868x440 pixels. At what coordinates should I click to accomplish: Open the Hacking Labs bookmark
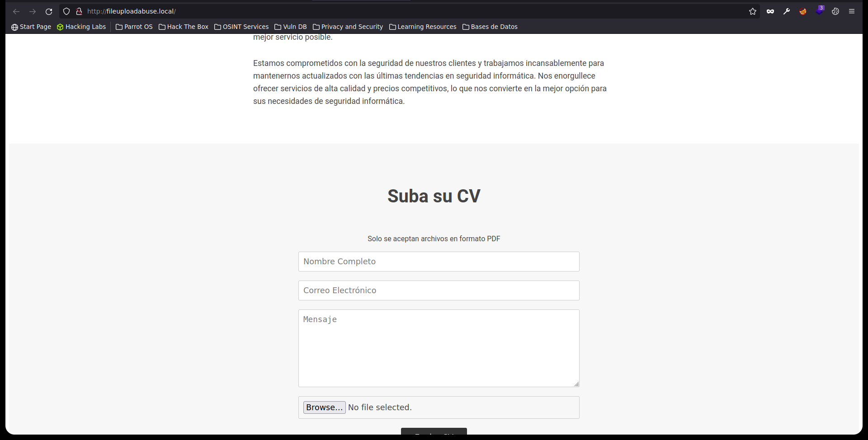[x=81, y=27]
